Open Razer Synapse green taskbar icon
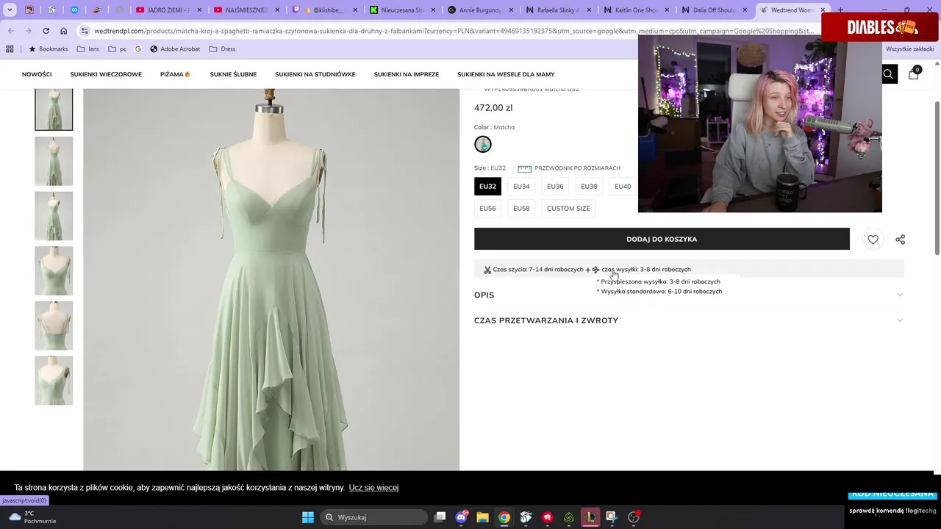 [569, 517]
